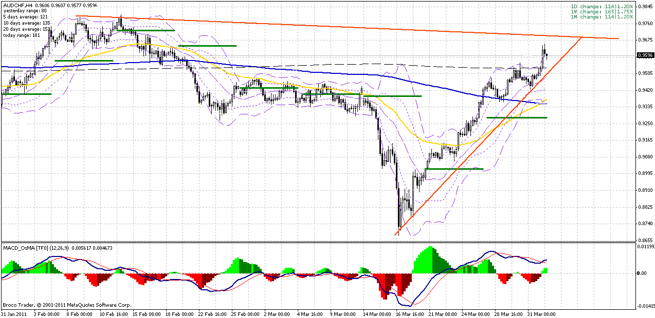Select the descending orange resistance trendline
Screen dimensions: 655x318
[x=348, y=28]
